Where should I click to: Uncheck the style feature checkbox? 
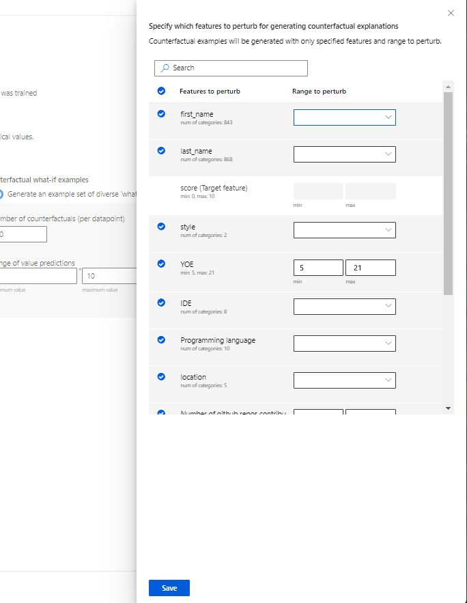point(161,227)
